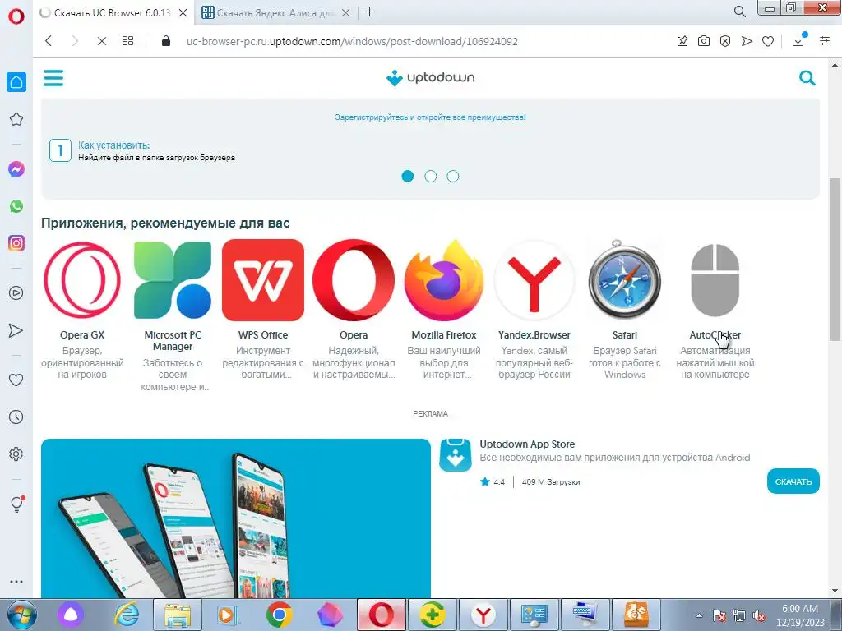Open the Windows Start button
Screen dimensions: 842x631
[x=22, y=615]
